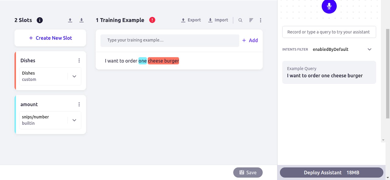Open training examples three-dot menu
390x180 pixels.
coord(261,20)
